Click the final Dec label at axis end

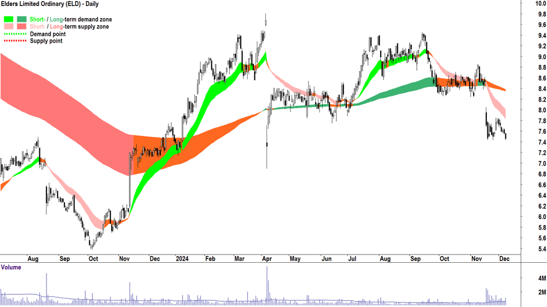click(x=504, y=258)
